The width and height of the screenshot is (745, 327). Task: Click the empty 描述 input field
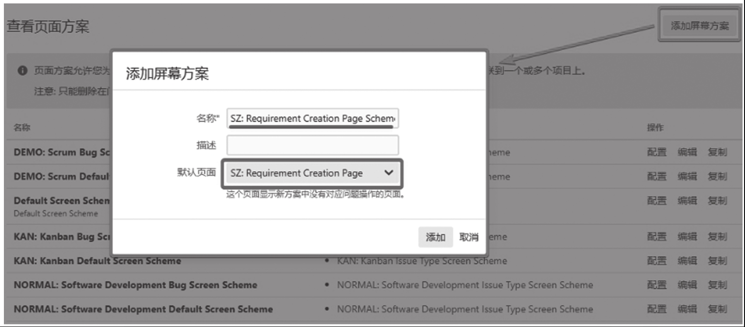[312, 145]
